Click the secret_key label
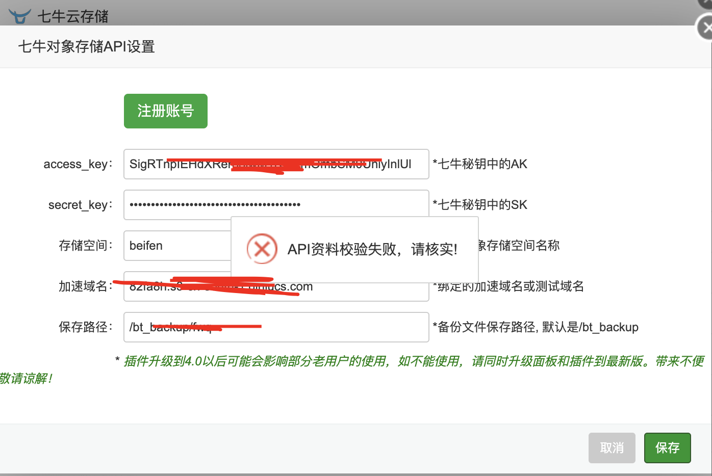The width and height of the screenshot is (712, 476). tap(81, 205)
